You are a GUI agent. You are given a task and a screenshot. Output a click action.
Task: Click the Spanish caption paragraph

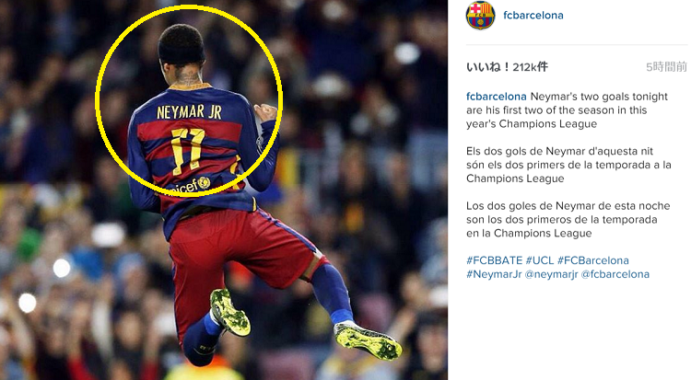coord(568,219)
